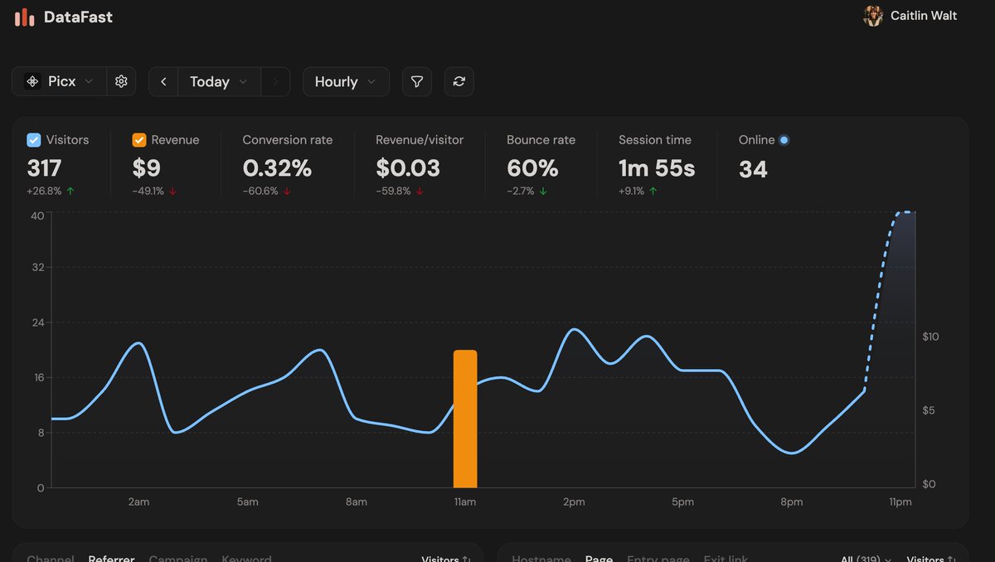Click the refresh data icon

click(459, 81)
